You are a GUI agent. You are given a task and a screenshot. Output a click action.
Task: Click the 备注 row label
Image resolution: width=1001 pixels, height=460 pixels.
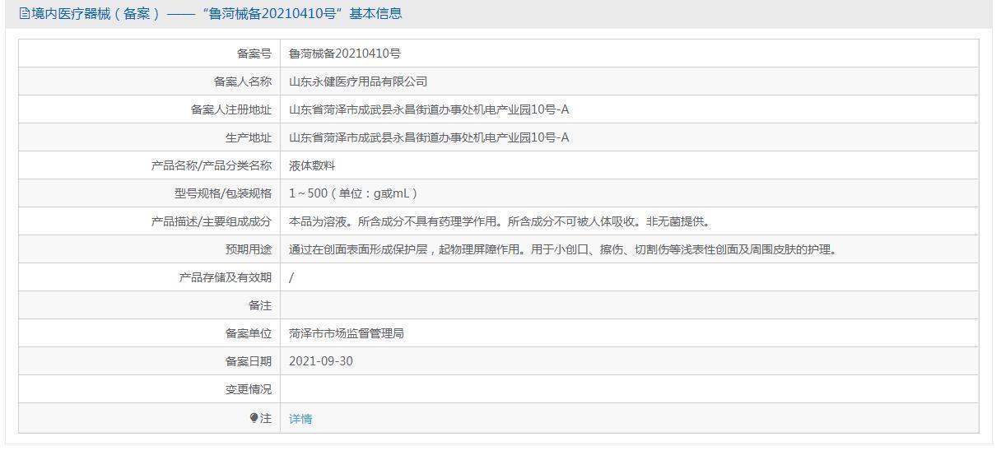coord(260,305)
